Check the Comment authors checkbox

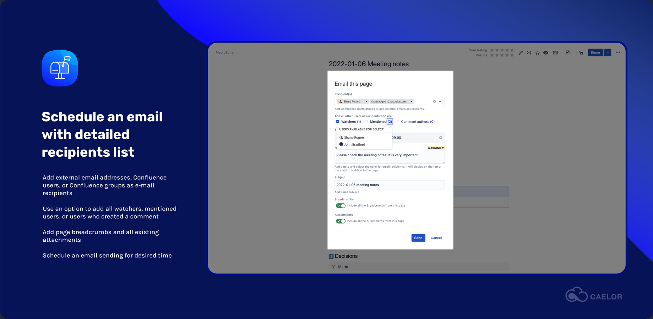tap(397, 122)
